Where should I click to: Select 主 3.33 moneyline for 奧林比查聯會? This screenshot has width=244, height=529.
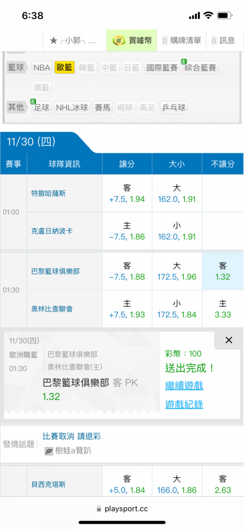[223, 309]
